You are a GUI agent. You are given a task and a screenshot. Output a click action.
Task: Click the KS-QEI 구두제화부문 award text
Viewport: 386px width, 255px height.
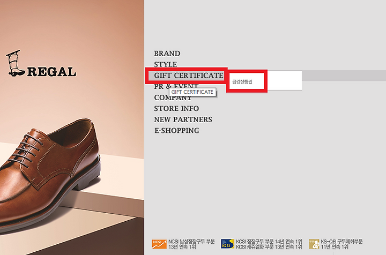pos(342,244)
